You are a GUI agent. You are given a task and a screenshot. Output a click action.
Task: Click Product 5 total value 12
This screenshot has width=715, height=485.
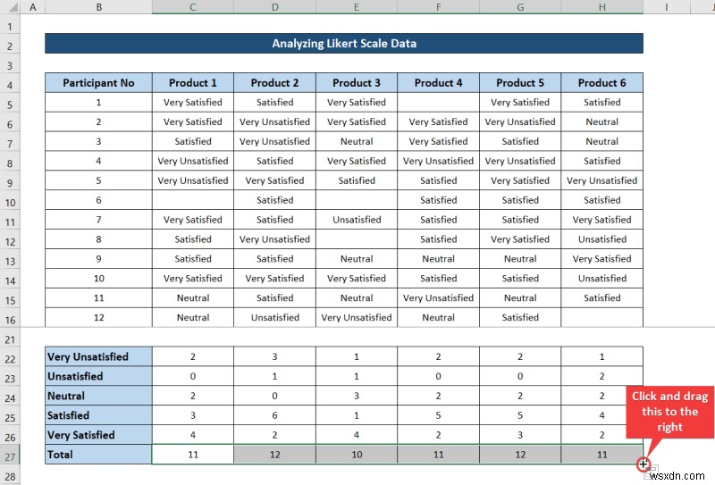[x=520, y=455]
